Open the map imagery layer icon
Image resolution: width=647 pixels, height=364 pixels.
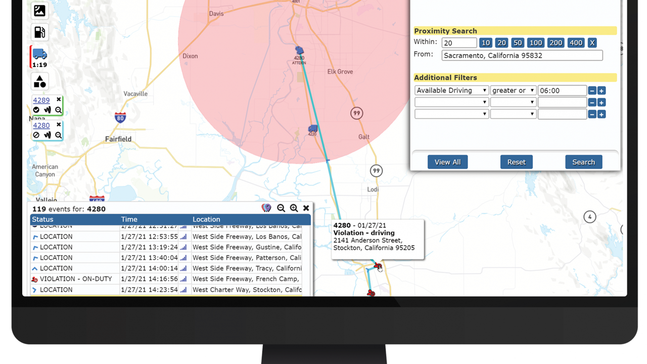coord(39,11)
